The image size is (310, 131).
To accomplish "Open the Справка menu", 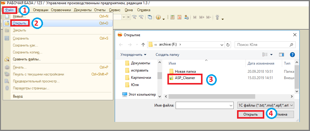I will tap(143, 10).
